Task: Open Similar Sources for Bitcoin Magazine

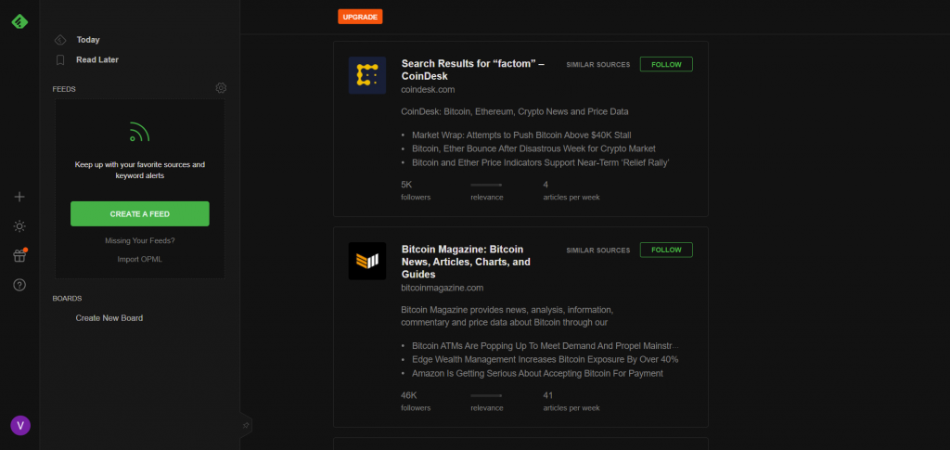Action: pos(598,251)
